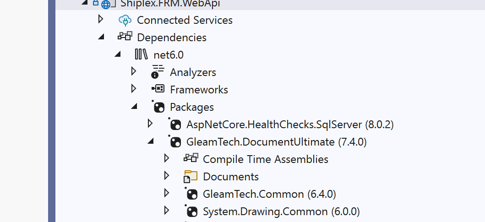
Task: Collapse GleamTech.DocumentUltimate package arrow
Action: [x=151, y=142]
